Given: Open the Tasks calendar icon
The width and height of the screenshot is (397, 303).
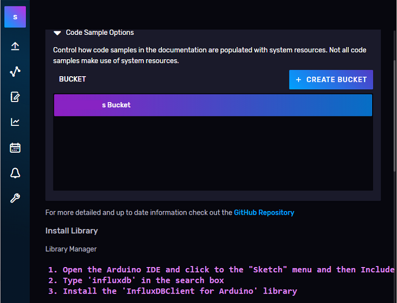Looking at the screenshot, I should [x=15, y=148].
